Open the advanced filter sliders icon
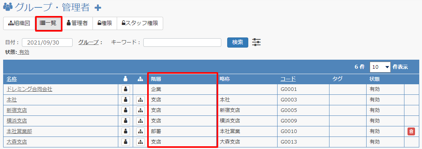 click(x=256, y=42)
